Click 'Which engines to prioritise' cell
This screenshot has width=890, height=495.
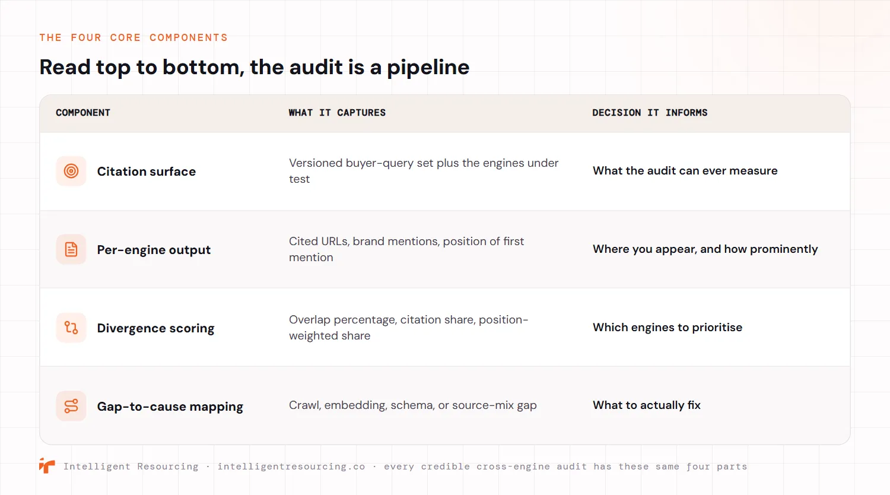(x=667, y=327)
